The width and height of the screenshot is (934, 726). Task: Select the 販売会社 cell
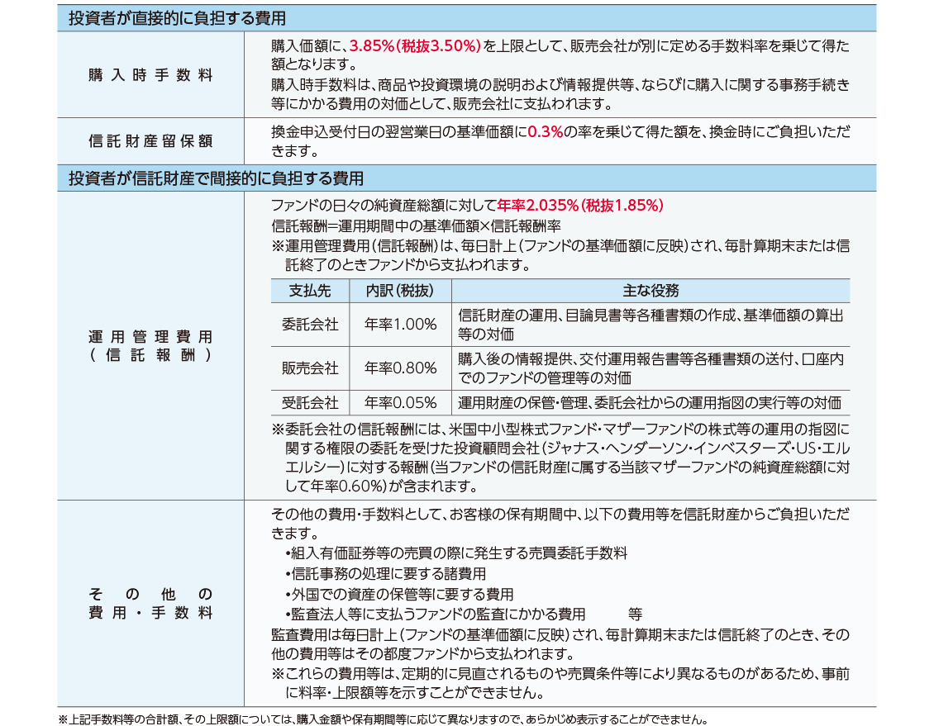tap(310, 368)
